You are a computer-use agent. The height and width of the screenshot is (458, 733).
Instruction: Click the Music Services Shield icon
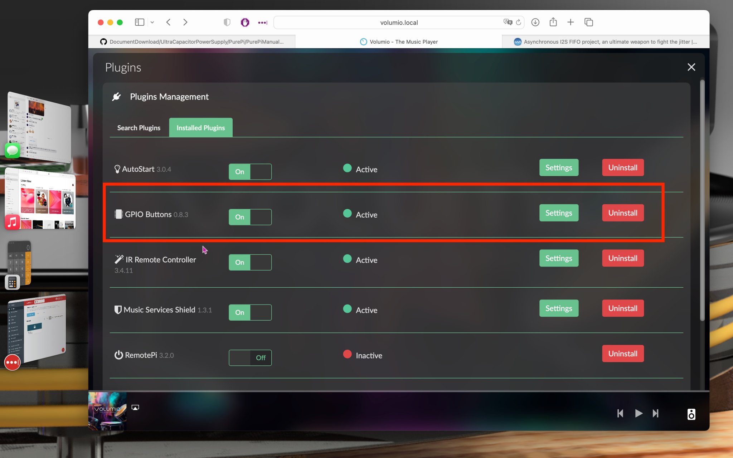118,310
